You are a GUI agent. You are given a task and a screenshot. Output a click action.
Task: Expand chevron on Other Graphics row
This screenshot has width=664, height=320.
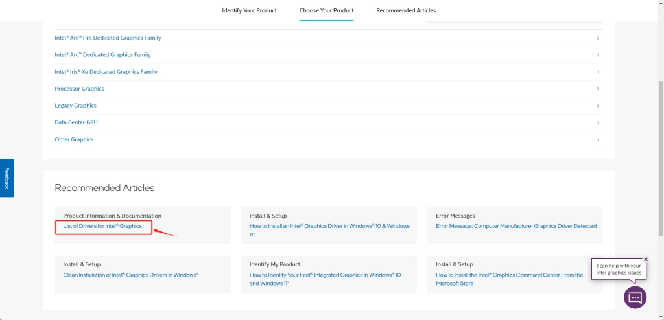pyautogui.click(x=598, y=140)
